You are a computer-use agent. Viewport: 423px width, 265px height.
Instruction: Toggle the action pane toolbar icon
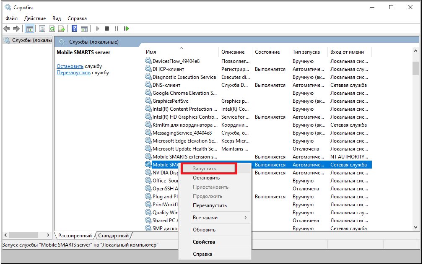(x=84, y=29)
